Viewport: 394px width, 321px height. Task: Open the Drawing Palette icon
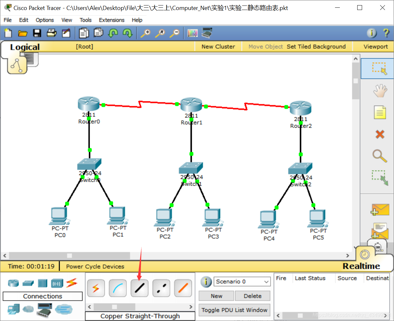point(192,33)
